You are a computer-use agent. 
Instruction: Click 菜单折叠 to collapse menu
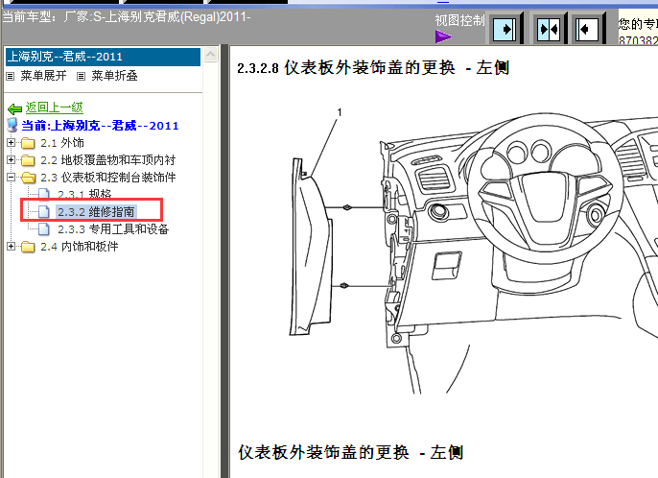(x=114, y=76)
